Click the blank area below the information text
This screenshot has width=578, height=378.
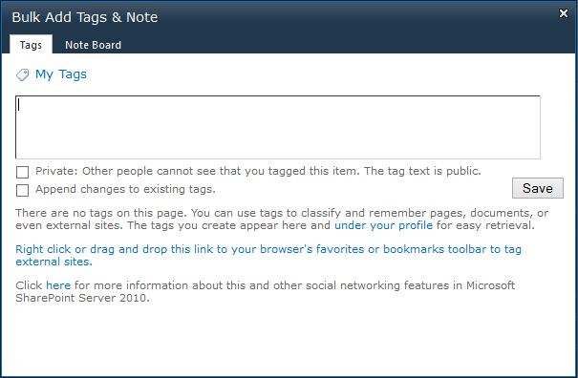[x=289, y=339]
